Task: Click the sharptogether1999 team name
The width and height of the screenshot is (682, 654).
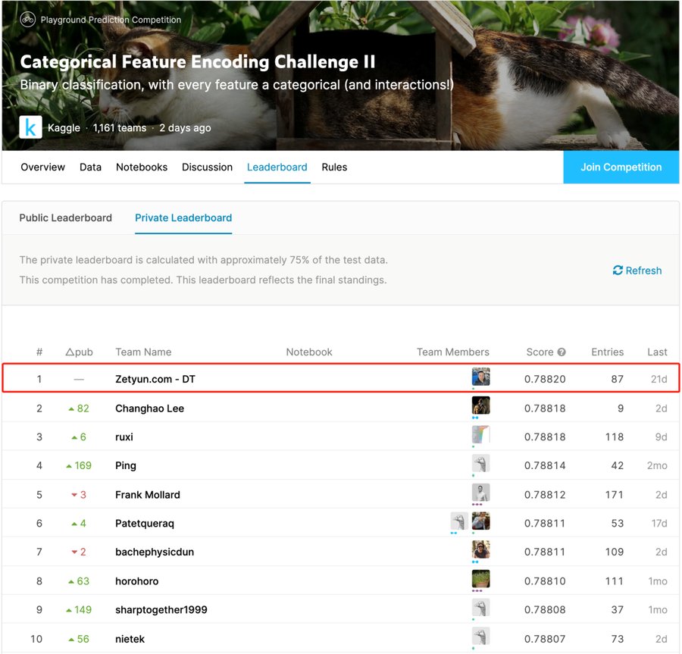Action: click(161, 610)
